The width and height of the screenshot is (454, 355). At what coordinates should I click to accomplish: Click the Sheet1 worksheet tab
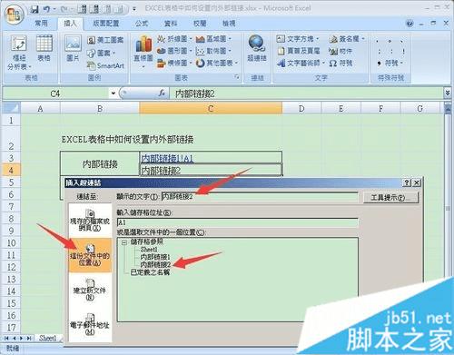tap(48, 338)
